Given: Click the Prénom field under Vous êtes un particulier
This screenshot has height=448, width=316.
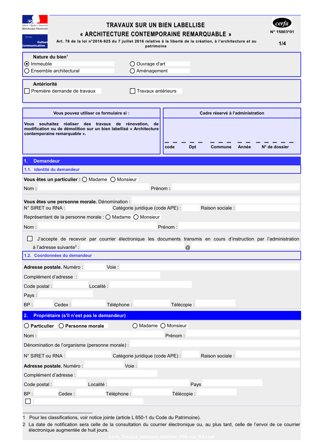Looking at the screenshot, I should point(235,187).
